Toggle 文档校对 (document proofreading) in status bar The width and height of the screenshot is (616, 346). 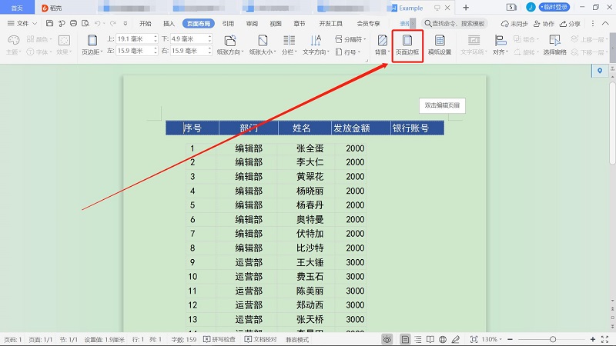pyautogui.click(x=263, y=339)
